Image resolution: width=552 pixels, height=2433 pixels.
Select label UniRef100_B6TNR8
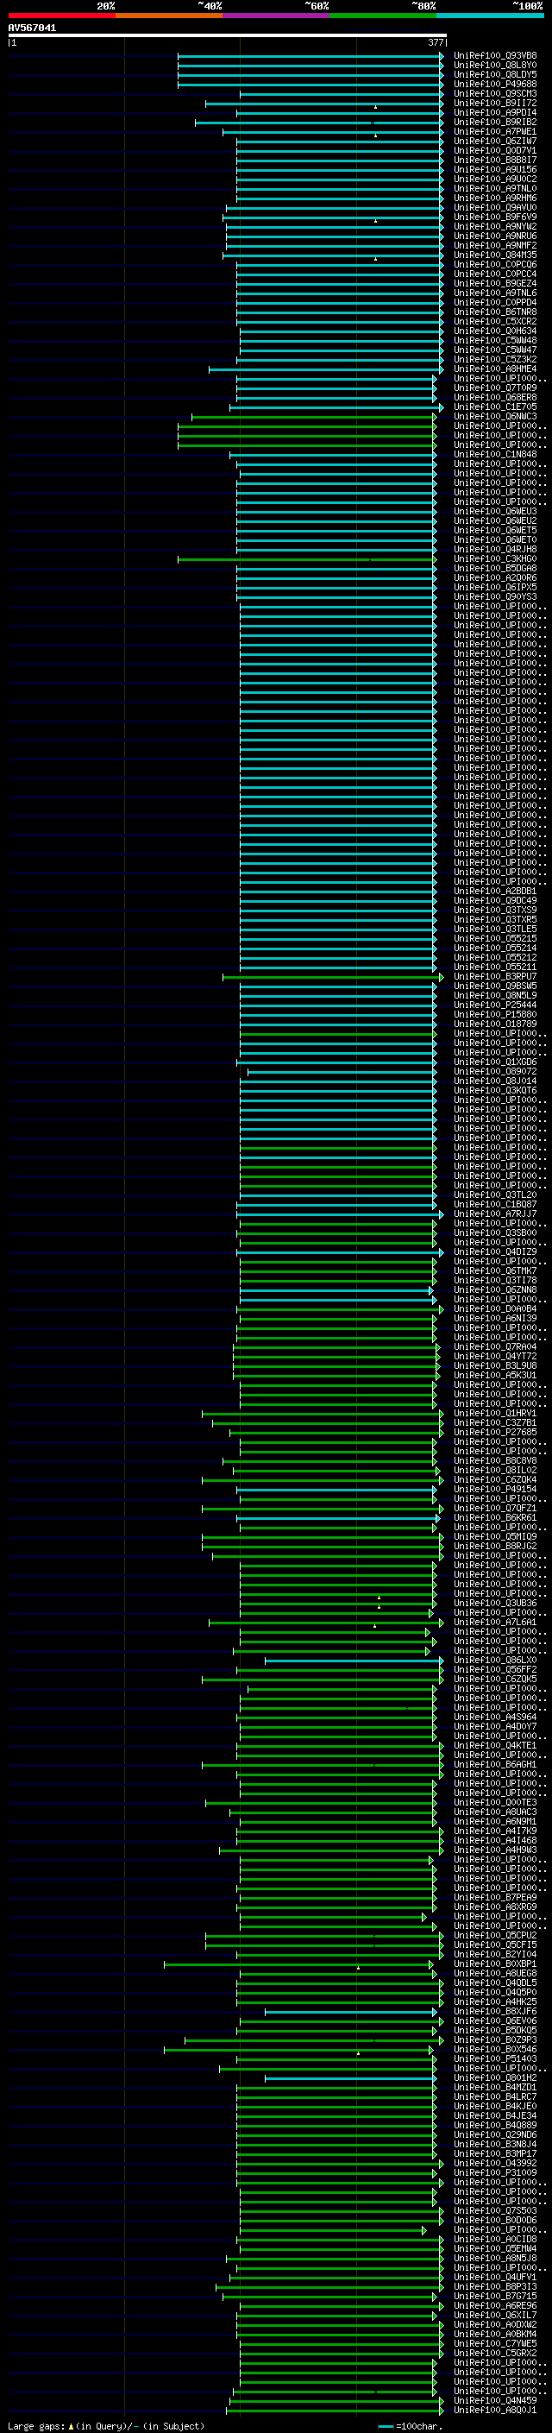(x=495, y=312)
